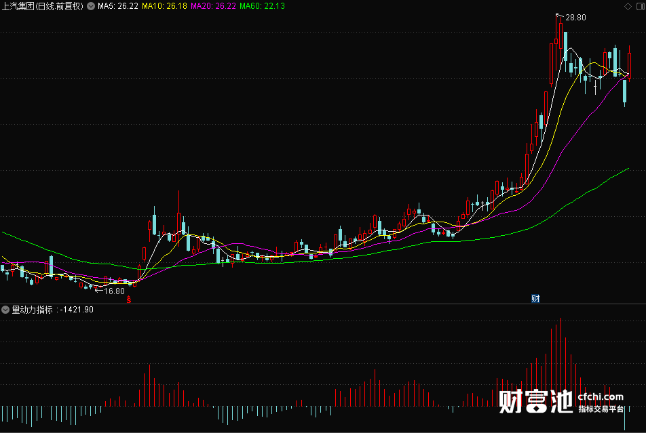Click the blue 财 marker on chart
The image size is (646, 433).
(x=535, y=298)
